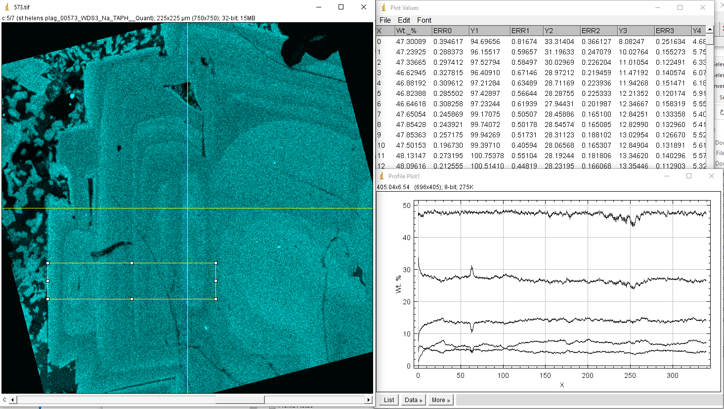The width and height of the screenshot is (724, 409).
Task: Click the ImageJ icon in 573.tif title bar
Action: point(7,7)
